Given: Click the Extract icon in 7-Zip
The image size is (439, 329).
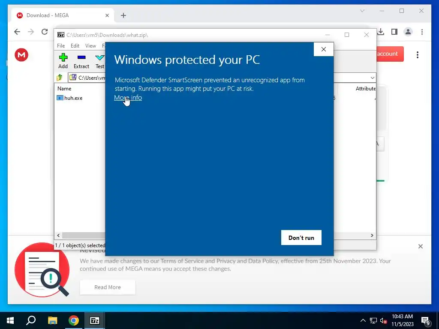Looking at the screenshot, I should (x=81, y=61).
